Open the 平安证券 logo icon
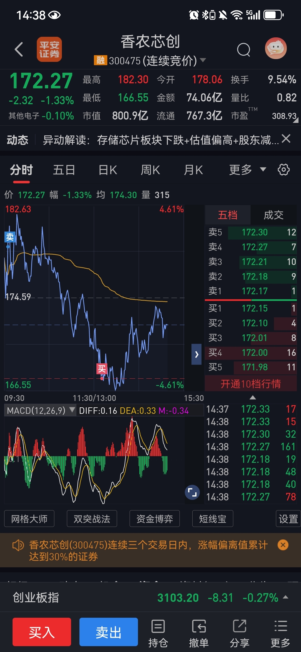Viewport: 301px width, 652px height. (x=49, y=49)
